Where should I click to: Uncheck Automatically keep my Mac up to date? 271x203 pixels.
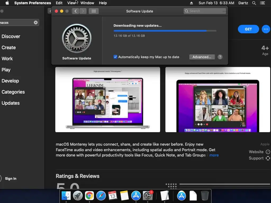(115, 57)
